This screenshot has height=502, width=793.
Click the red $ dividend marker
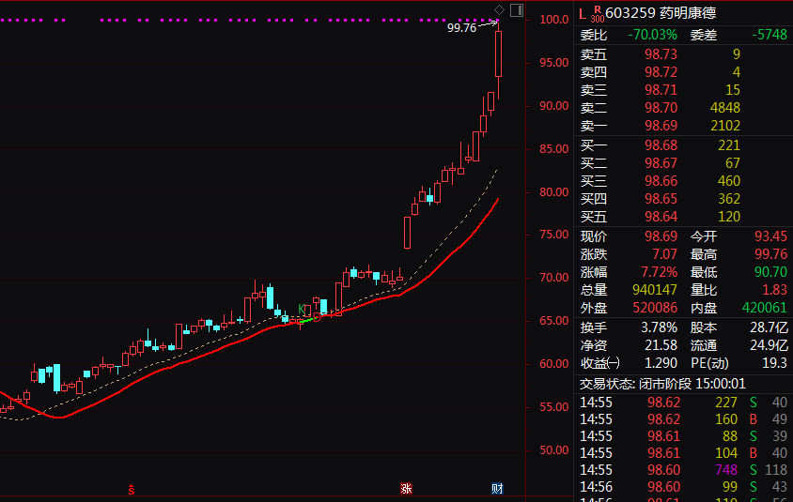coord(132,489)
